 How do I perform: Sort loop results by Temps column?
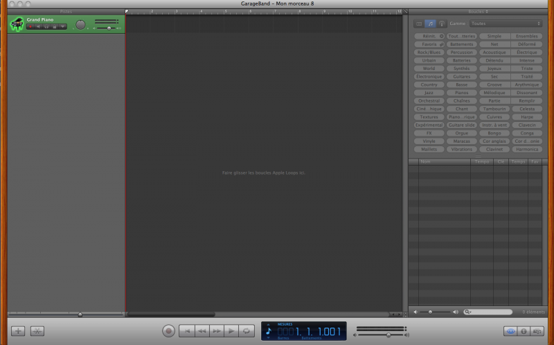coord(518,161)
